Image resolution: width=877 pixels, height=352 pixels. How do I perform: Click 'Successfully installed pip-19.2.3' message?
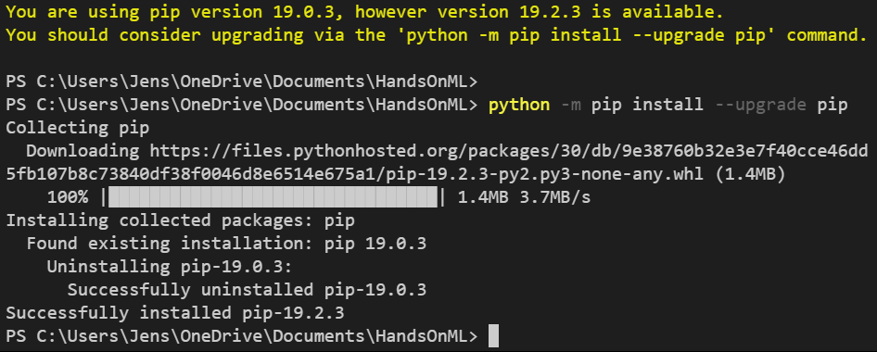tap(175, 312)
